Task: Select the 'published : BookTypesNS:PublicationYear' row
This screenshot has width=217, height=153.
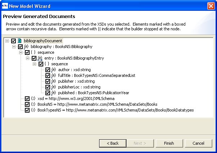Action: [94, 93]
